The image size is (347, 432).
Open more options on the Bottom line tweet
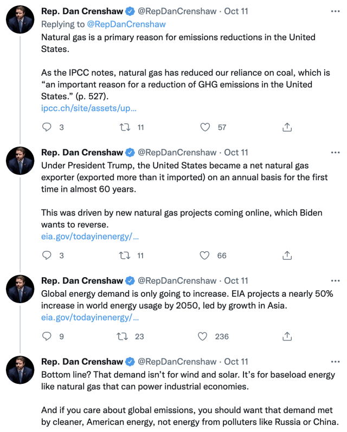(x=336, y=362)
